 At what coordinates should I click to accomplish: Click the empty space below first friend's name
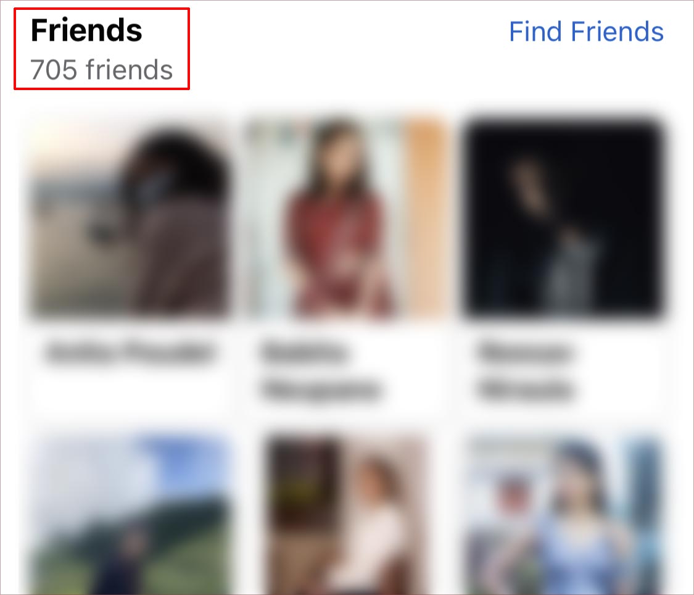[130, 389]
